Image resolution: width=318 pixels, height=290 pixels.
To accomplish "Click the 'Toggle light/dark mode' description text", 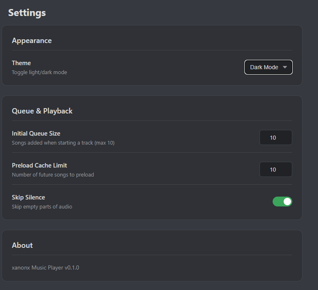I will coord(39,72).
